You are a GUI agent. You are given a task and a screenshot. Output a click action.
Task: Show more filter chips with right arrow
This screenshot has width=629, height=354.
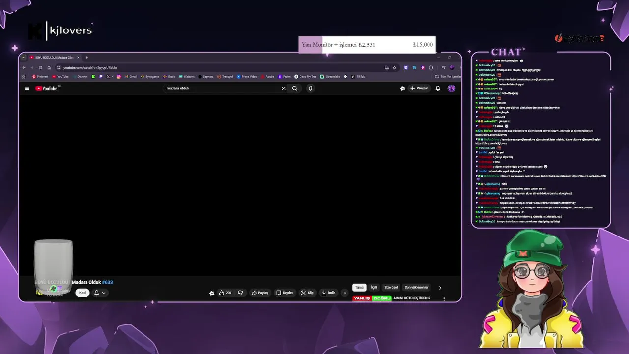point(440,288)
